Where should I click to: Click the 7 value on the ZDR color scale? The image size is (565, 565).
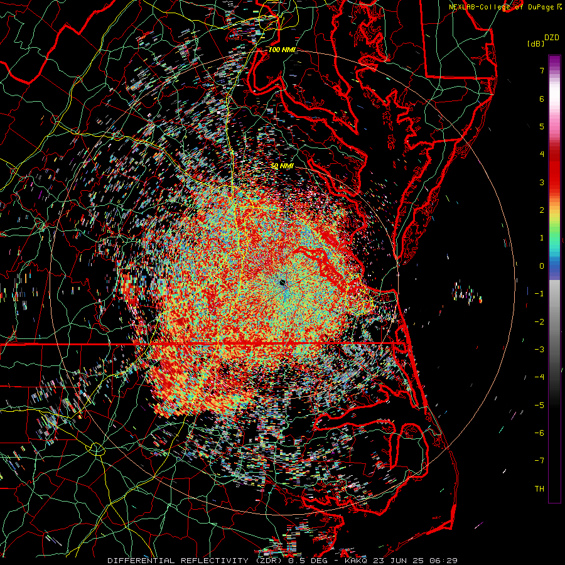point(542,70)
